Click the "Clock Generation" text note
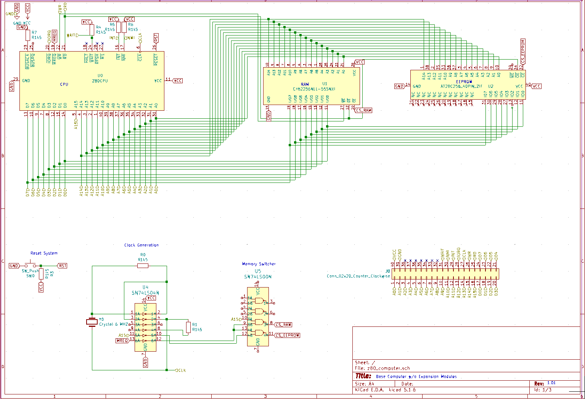The width and height of the screenshot is (585, 399). click(x=141, y=245)
